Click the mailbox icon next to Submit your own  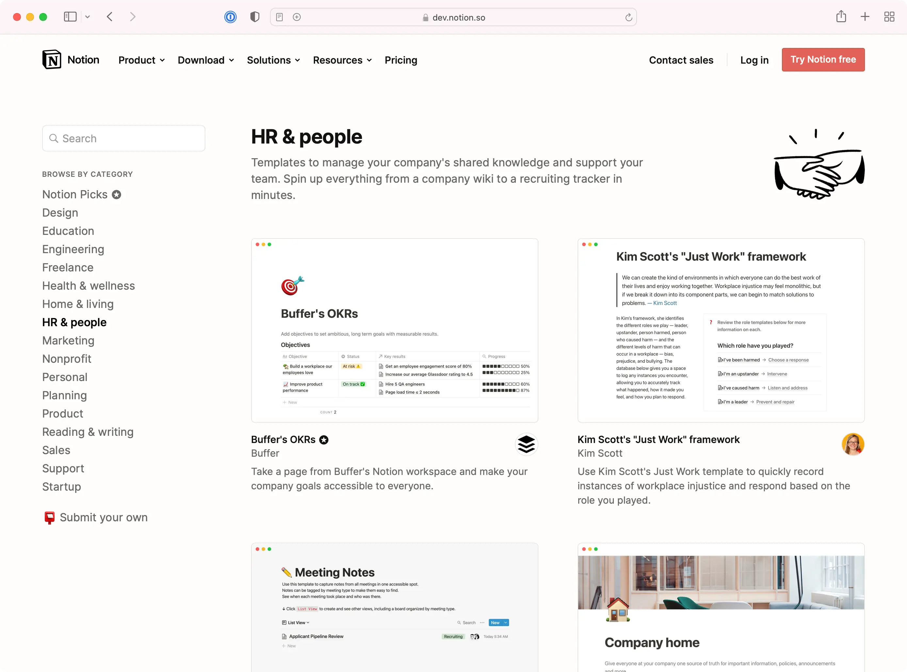point(49,517)
